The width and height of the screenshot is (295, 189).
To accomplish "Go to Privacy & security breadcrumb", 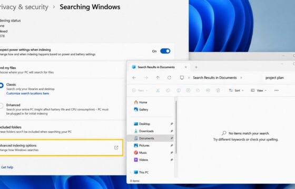I will coord(24,7).
